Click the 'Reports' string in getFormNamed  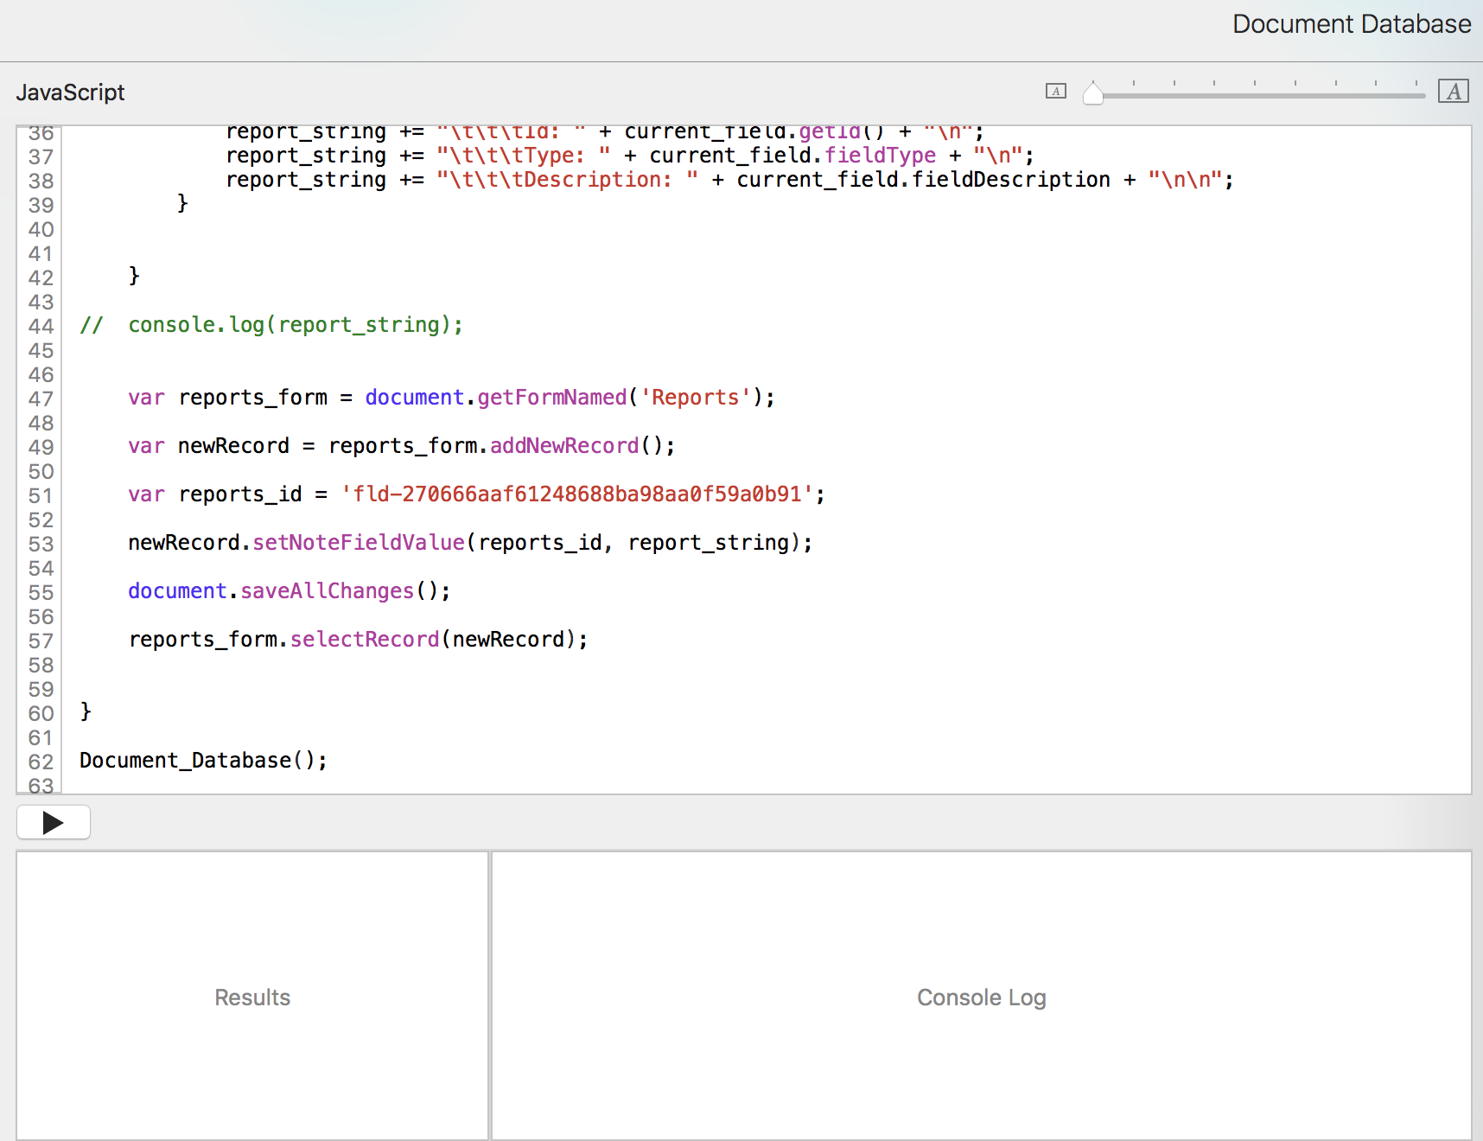(x=695, y=398)
